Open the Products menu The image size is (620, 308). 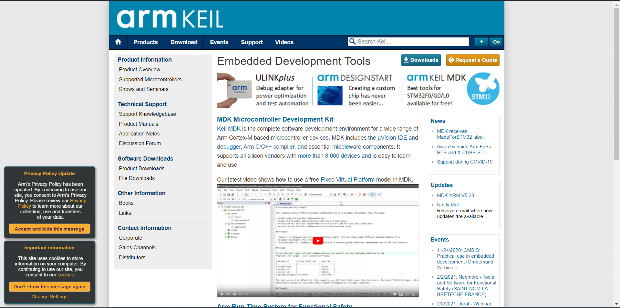146,42
